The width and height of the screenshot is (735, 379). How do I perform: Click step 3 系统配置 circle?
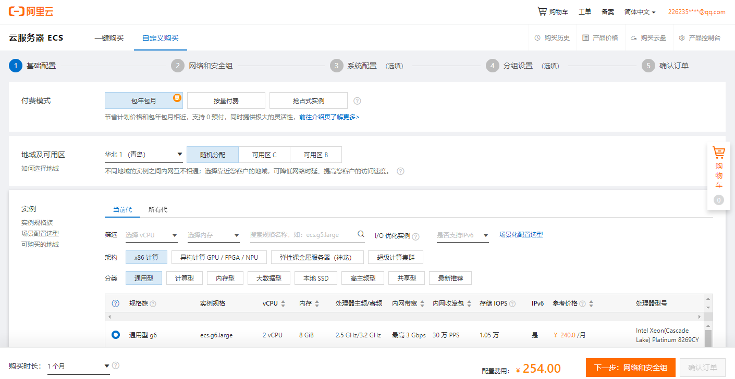[x=337, y=66]
